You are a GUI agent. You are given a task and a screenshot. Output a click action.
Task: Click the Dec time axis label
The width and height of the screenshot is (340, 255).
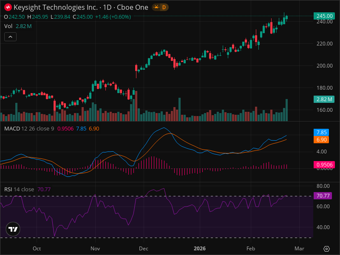[x=144, y=249]
